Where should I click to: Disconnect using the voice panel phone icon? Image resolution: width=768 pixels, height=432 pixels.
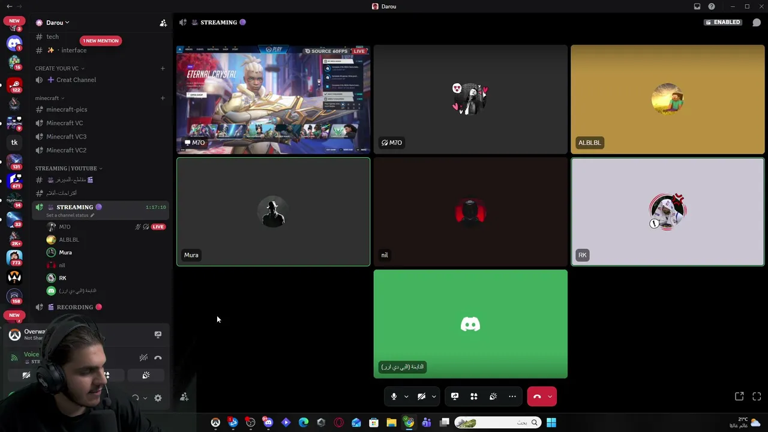(158, 358)
